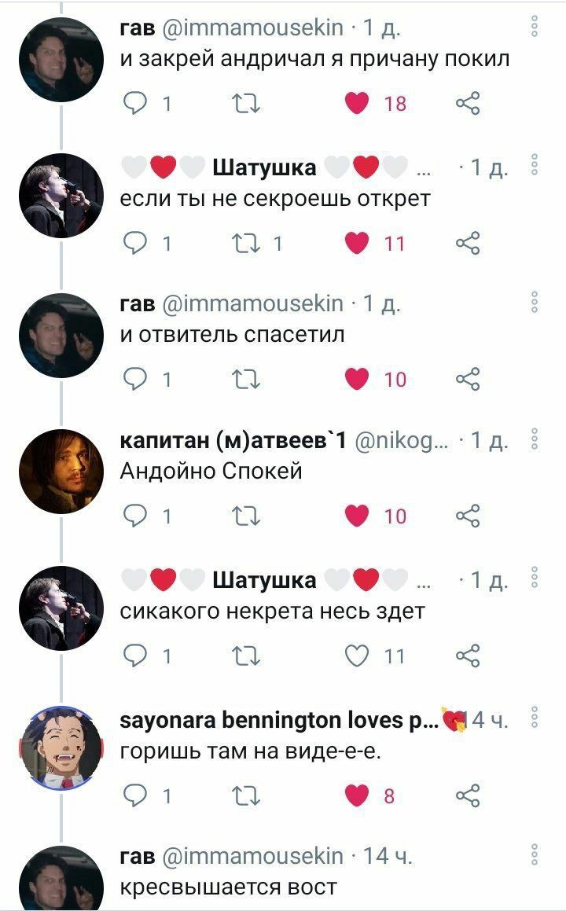Open the profile name капитан (м)атвеев`1
Image resolution: width=566 pixels, height=911 pixels.
point(233,441)
